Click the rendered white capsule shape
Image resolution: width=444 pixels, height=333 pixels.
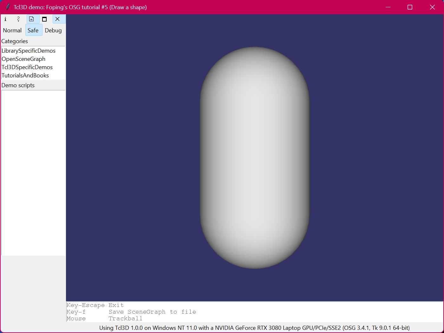[x=255, y=158]
